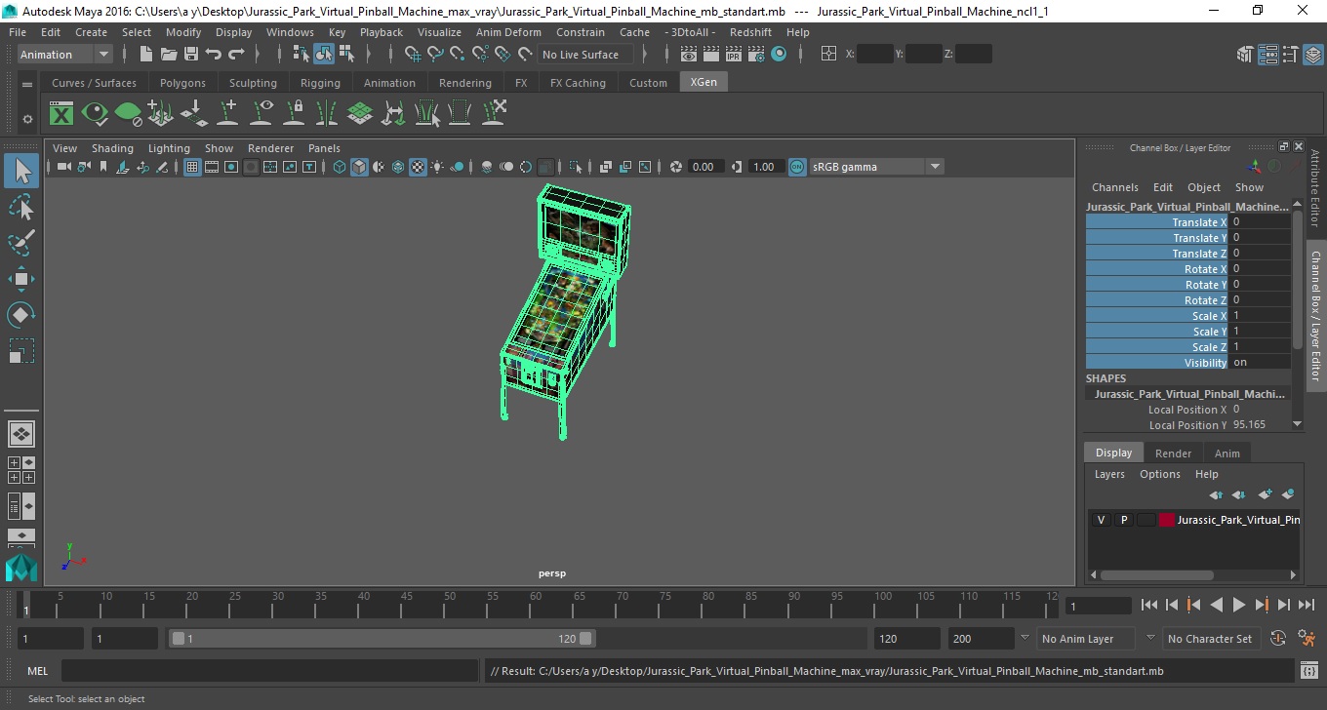The image size is (1327, 710).
Task: Click the Save Scene disk icon
Action: coord(191,55)
